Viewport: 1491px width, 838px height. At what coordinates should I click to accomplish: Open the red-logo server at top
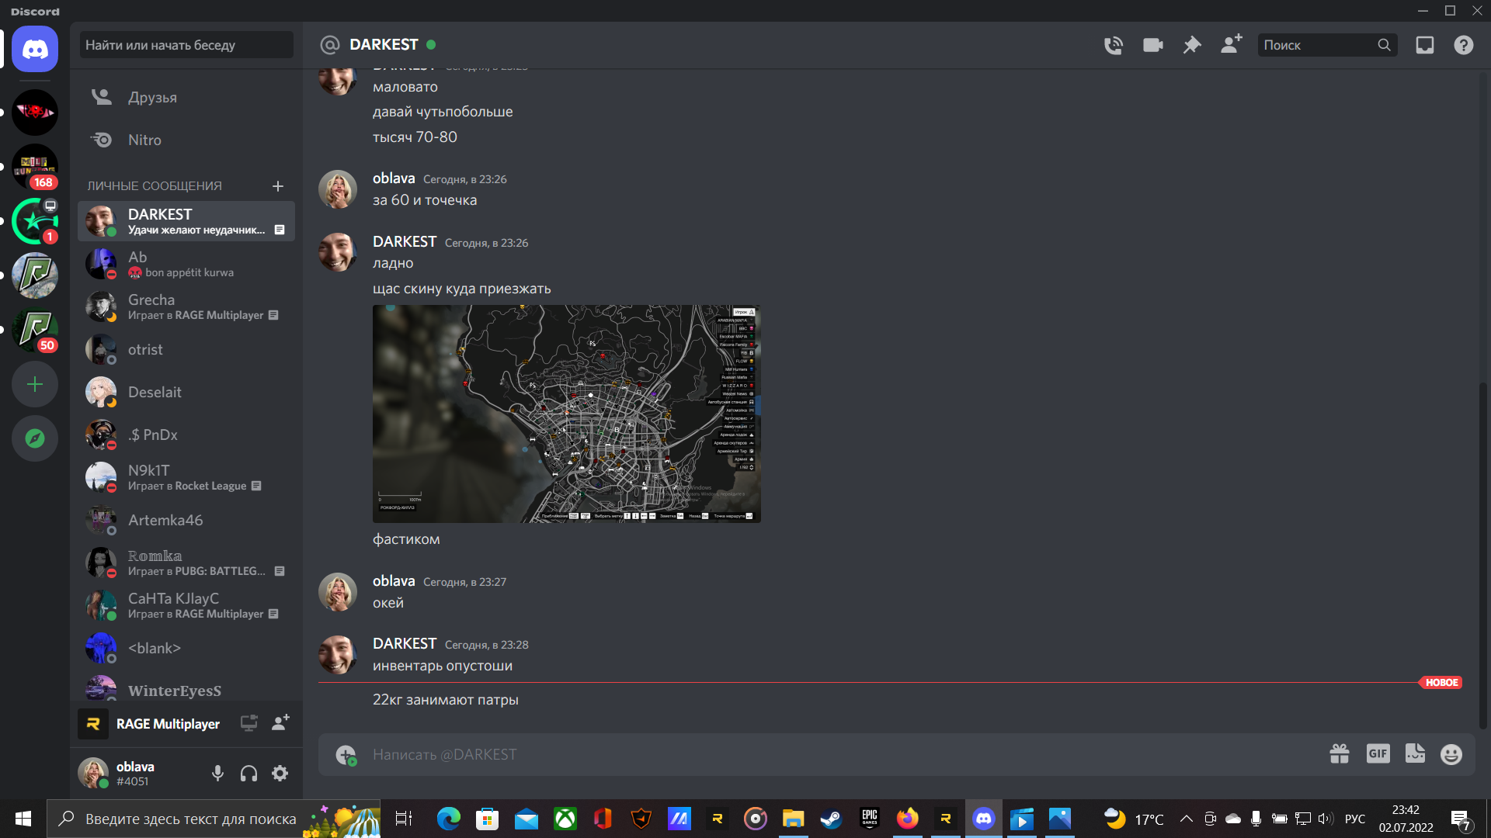(35, 113)
